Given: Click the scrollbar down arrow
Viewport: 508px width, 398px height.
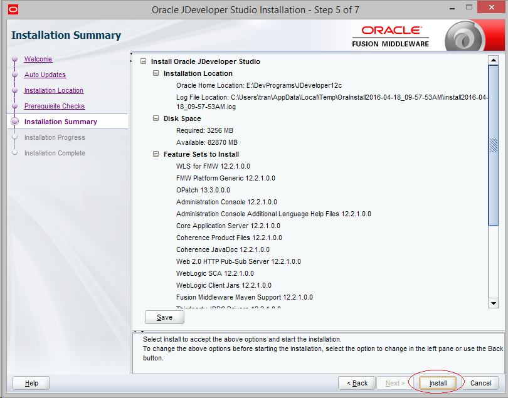Looking at the screenshot, I should 493,303.
